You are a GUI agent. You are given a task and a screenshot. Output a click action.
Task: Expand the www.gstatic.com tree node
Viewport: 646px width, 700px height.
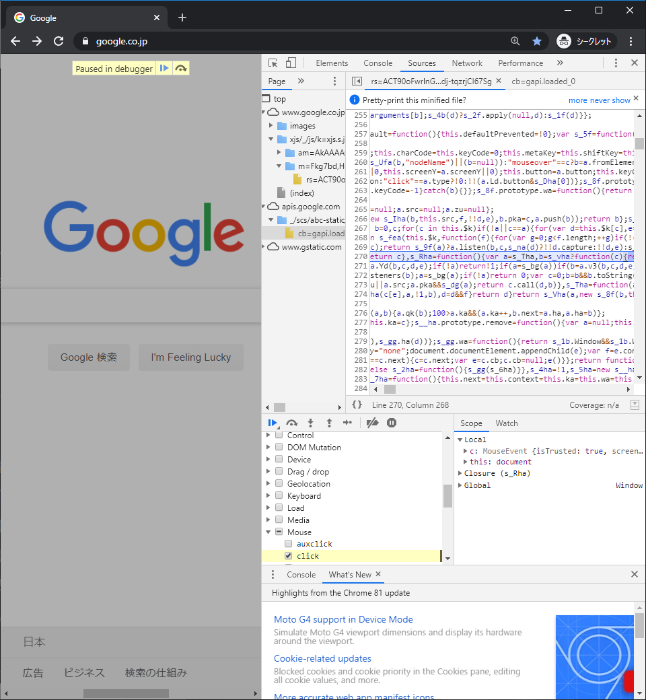click(x=263, y=246)
